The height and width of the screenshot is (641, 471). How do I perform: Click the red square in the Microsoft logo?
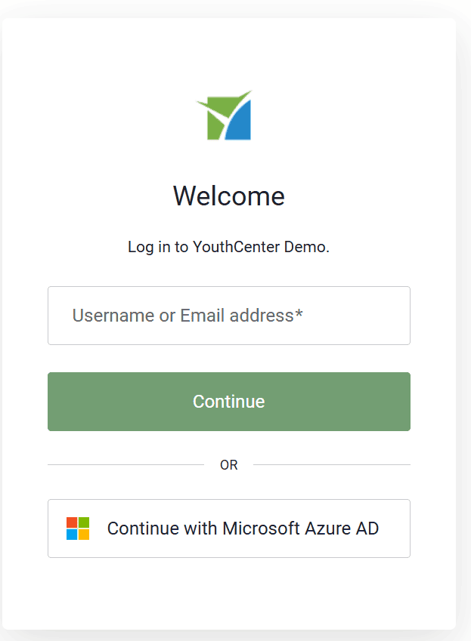pos(72,522)
